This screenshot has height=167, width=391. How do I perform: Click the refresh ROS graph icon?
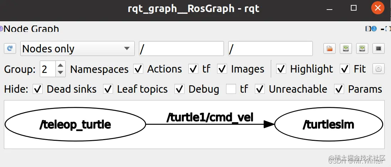point(10,48)
